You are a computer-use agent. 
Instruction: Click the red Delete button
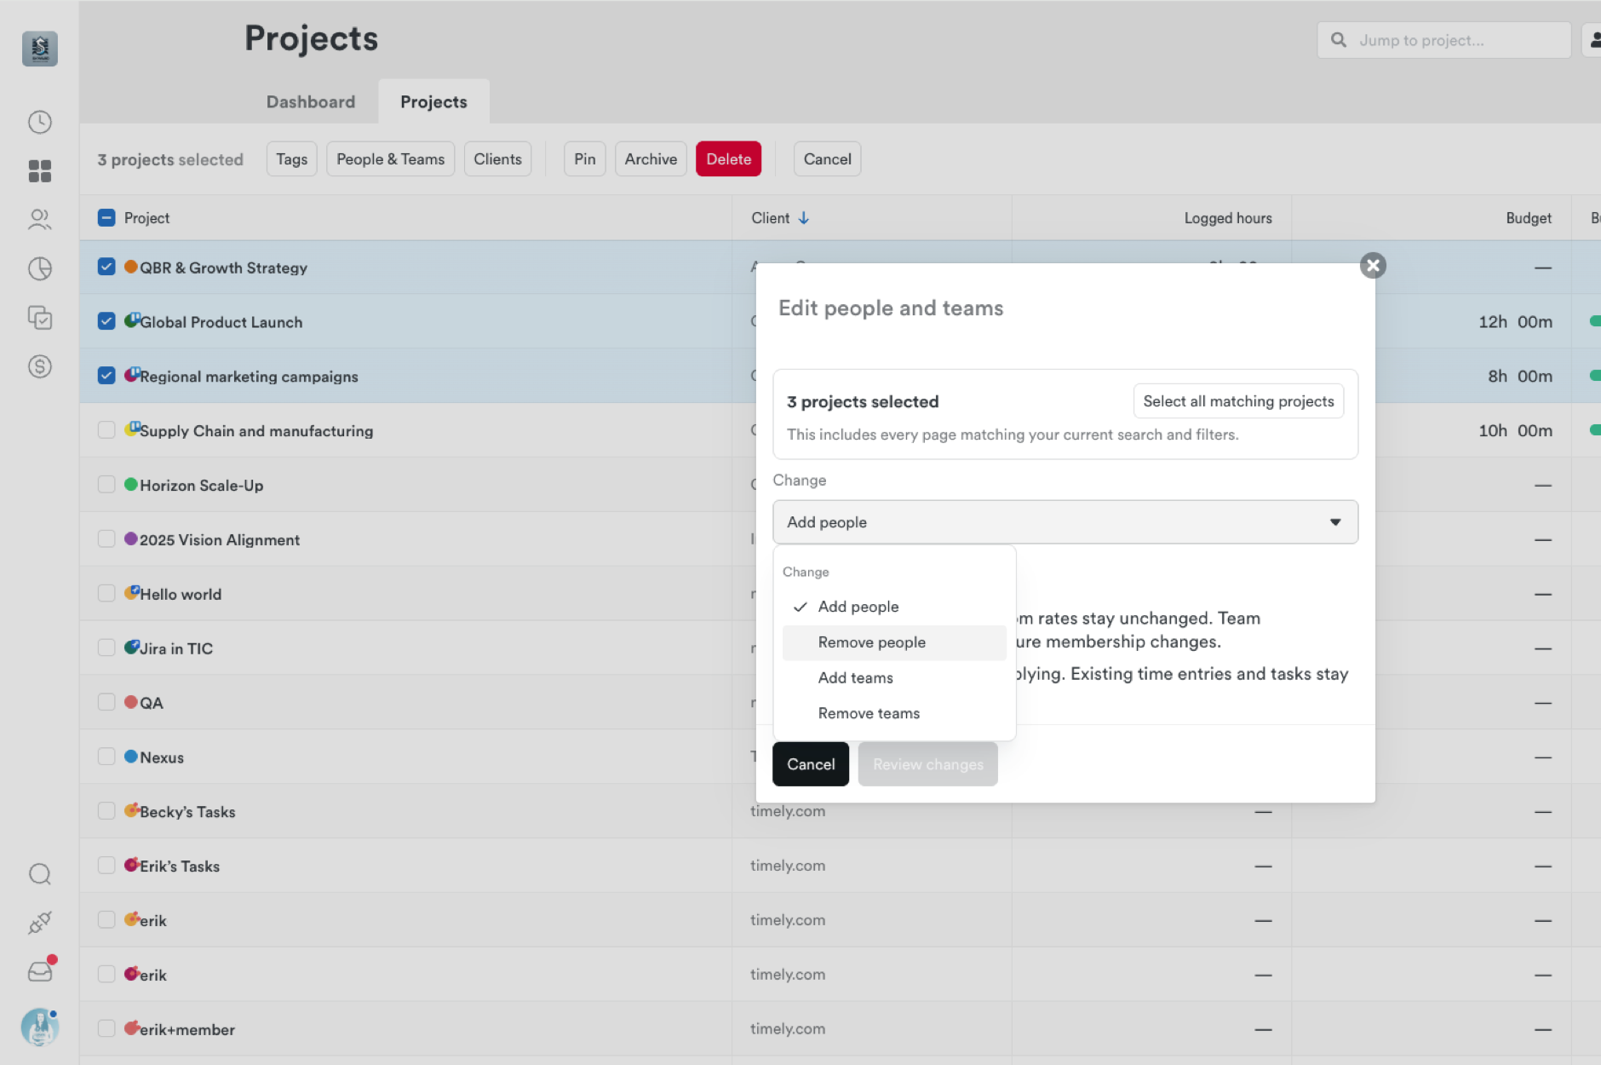pos(728,159)
